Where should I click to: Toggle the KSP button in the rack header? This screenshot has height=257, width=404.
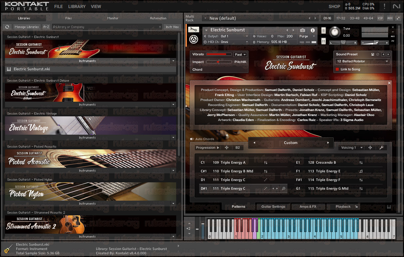point(380,18)
